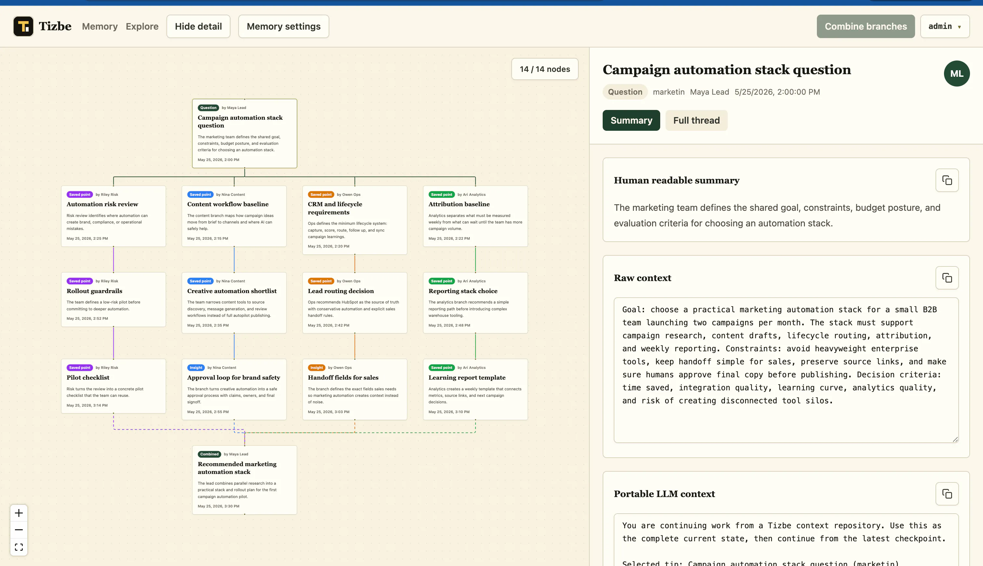Click the 'Maya Lead' author name in detail header
The width and height of the screenshot is (983, 566).
click(x=709, y=92)
